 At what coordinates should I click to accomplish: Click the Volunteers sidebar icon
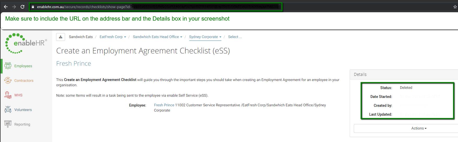point(8,109)
